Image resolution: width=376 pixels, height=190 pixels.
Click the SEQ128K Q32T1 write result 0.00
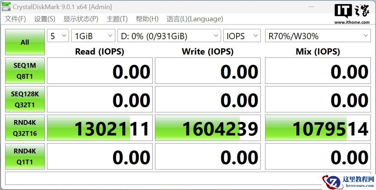coord(208,99)
